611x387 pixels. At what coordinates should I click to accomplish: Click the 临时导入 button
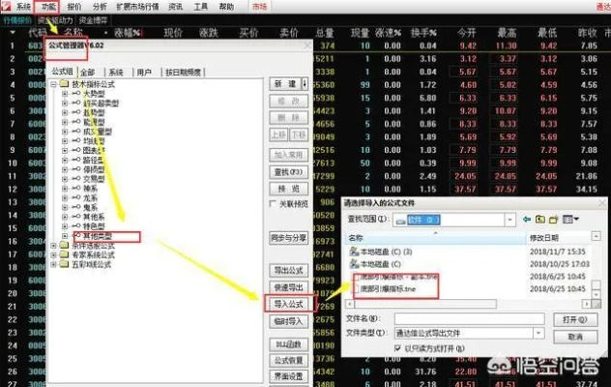click(288, 321)
